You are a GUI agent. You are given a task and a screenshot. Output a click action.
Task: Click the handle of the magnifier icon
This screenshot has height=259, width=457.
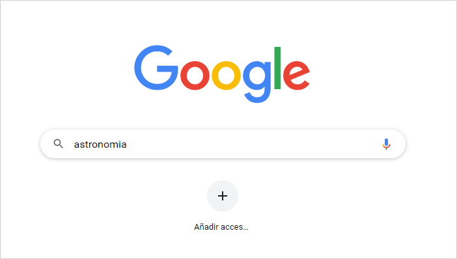(x=61, y=146)
